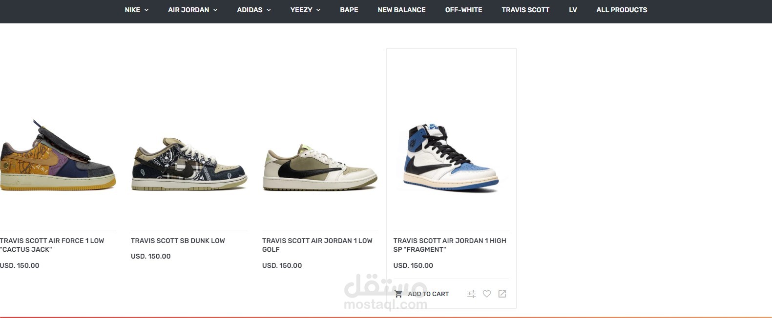Click the SB Dunk Low shoe image
The image size is (772, 318).
(x=189, y=164)
